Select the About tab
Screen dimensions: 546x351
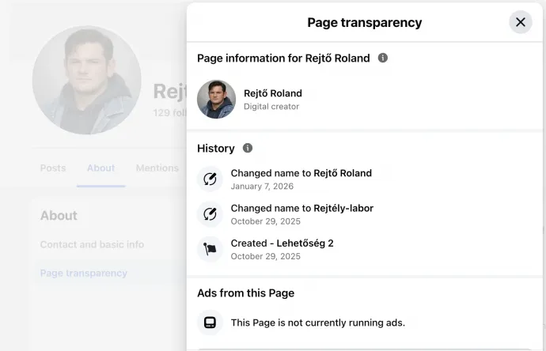[100, 168]
